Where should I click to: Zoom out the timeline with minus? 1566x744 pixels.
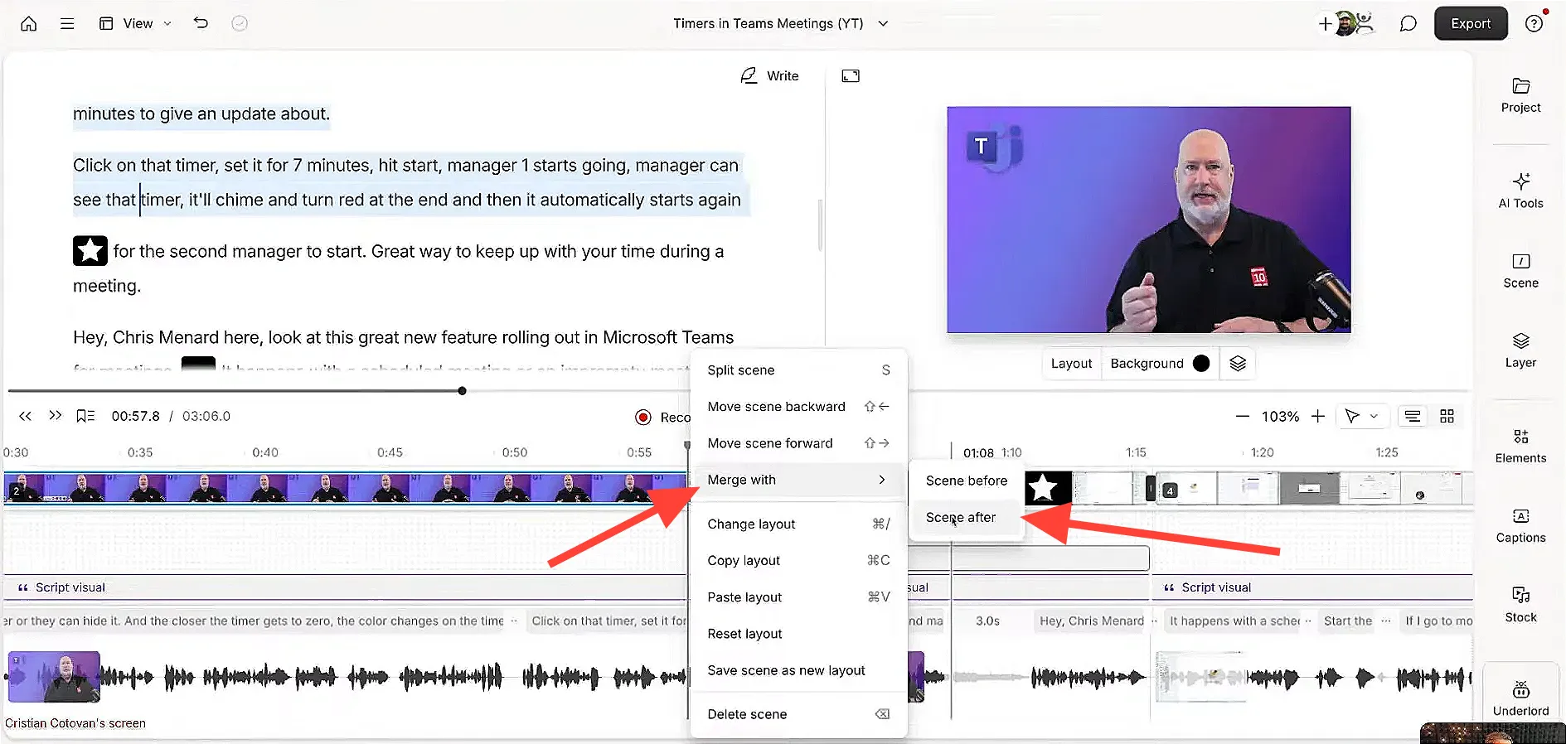click(x=1242, y=417)
